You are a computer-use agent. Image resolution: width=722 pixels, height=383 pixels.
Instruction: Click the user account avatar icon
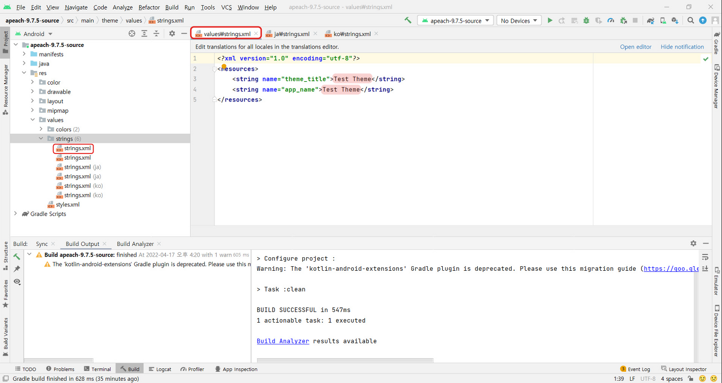(715, 20)
